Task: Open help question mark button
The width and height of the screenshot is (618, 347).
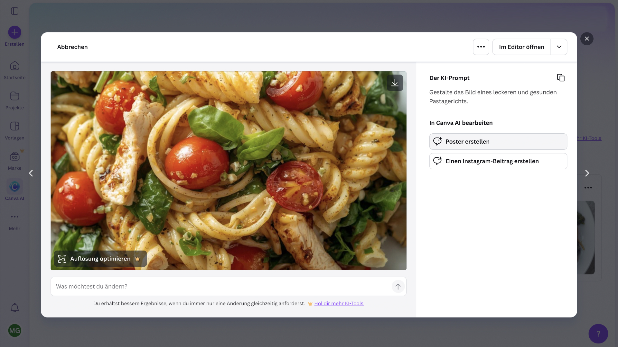Action: [598, 334]
